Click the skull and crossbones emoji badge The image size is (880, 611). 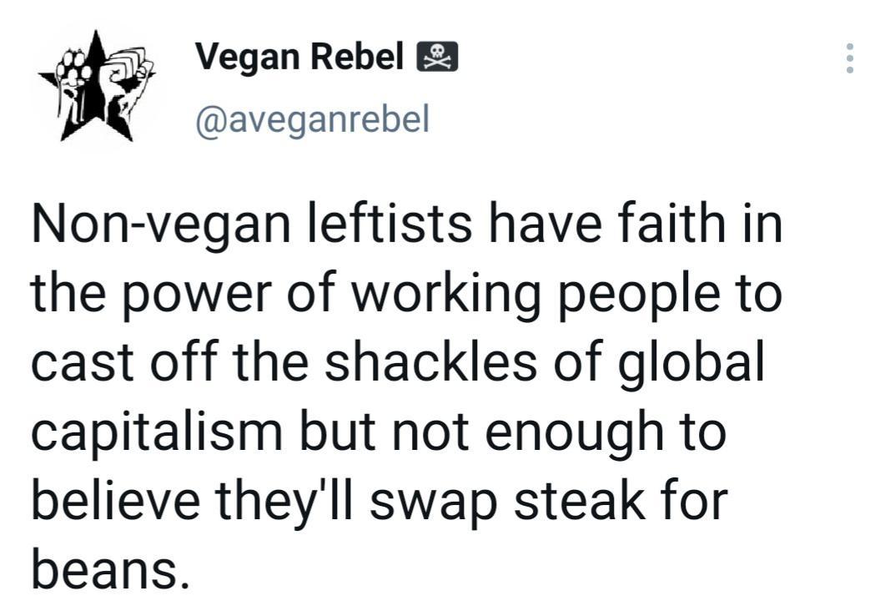click(437, 57)
